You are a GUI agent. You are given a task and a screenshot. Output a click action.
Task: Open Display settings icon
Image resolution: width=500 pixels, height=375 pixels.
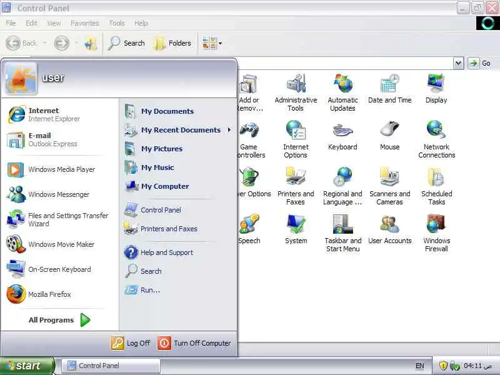pyautogui.click(x=436, y=89)
